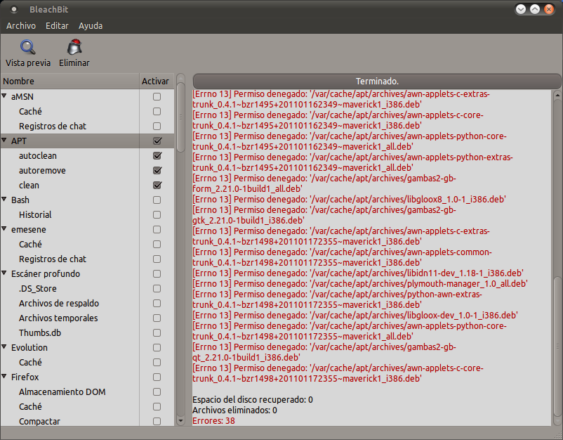Click the log scrollbar up arrow
The width and height of the screenshot is (563, 440).
tap(557, 96)
